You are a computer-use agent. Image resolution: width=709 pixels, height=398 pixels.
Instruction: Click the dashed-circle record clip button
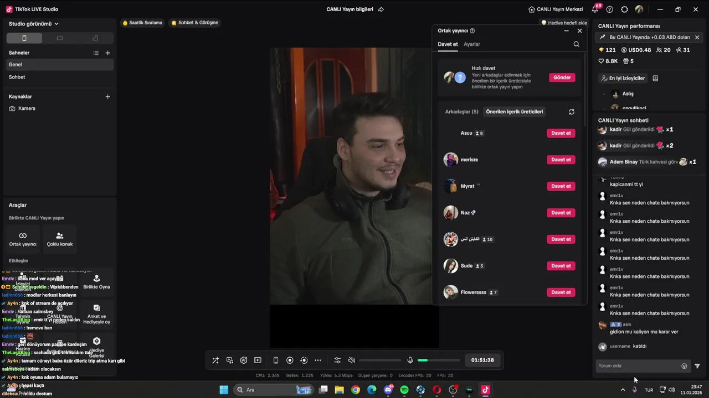pyautogui.click(x=304, y=360)
